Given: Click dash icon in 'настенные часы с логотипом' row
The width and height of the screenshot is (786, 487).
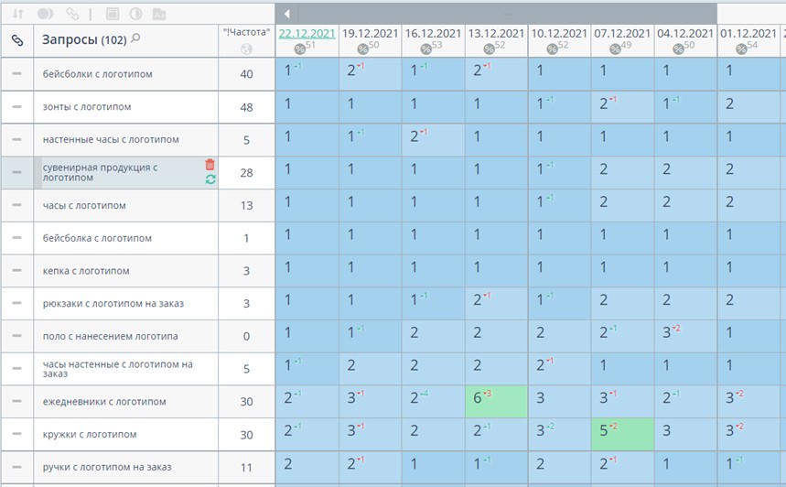Looking at the screenshot, I should (x=16, y=139).
